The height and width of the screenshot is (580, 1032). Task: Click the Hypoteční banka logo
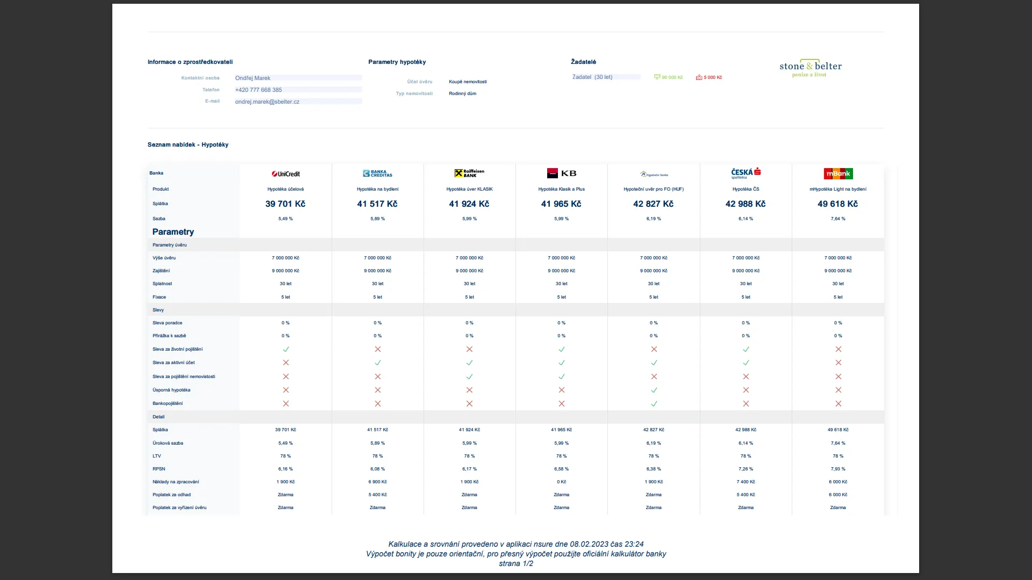[654, 174]
